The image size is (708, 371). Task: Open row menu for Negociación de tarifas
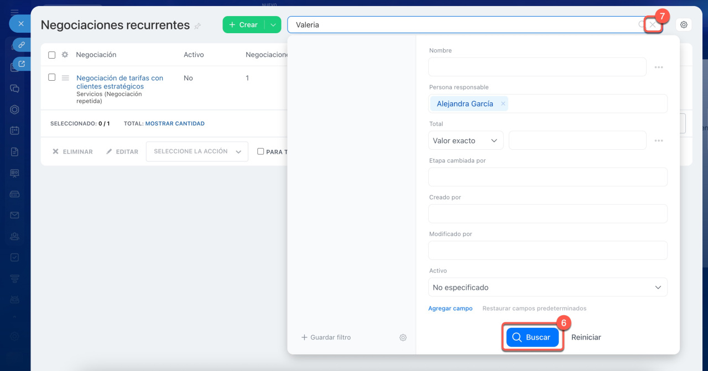click(x=65, y=78)
